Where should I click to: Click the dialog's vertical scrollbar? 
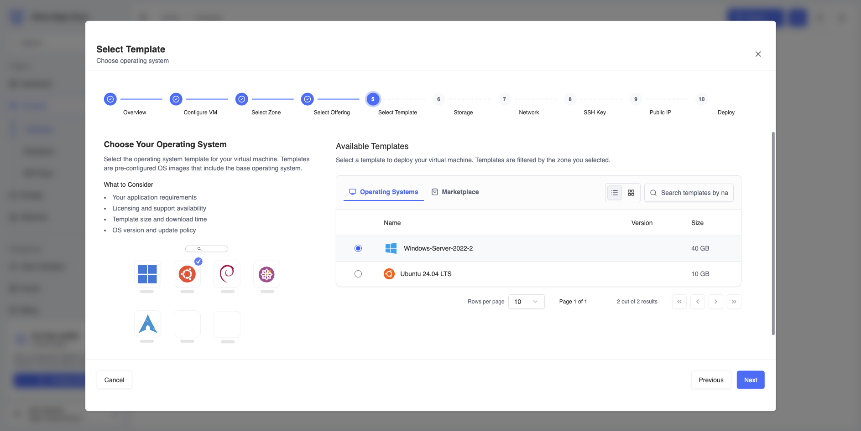[773, 233]
